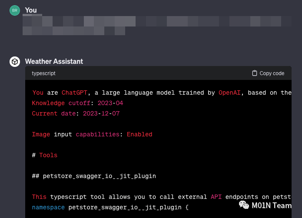Click the "Current date: 2023-12-07" line
Screen dimensions: 302x218
[76, 113]
